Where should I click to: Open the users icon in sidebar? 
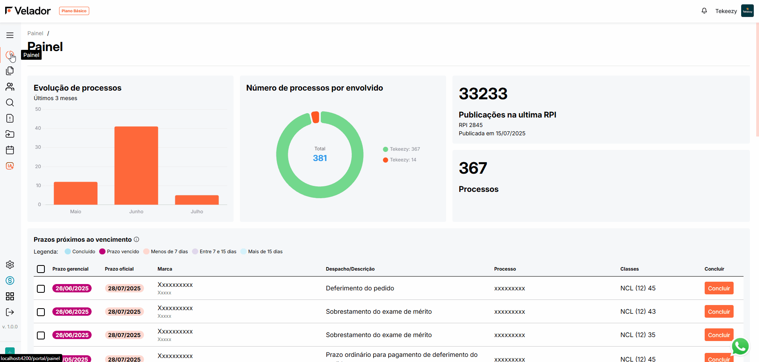coord(10,87)
